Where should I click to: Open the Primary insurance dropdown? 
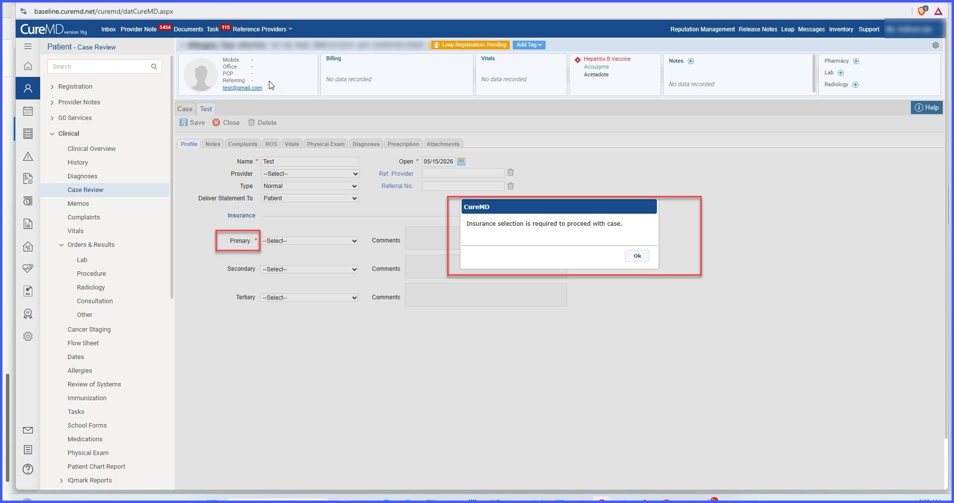(x=309, y=241)
